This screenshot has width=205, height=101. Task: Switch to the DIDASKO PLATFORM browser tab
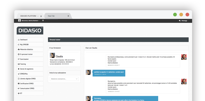coord(28,16)
